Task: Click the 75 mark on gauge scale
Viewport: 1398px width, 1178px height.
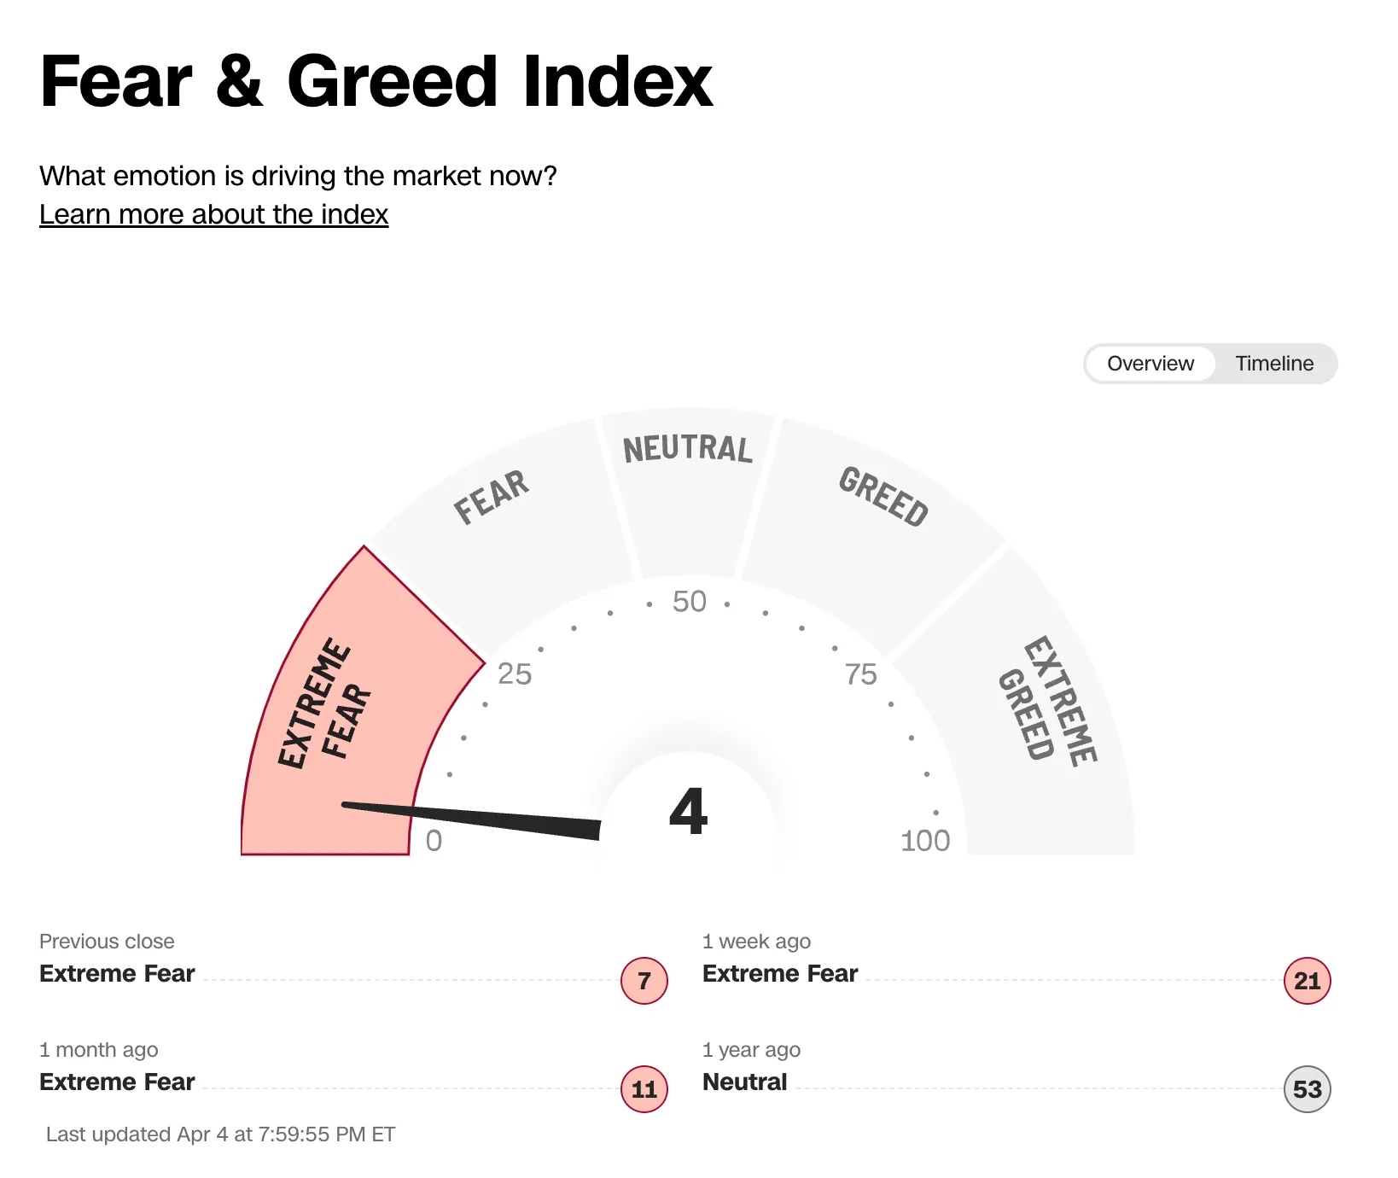Action: pos(861,674)
